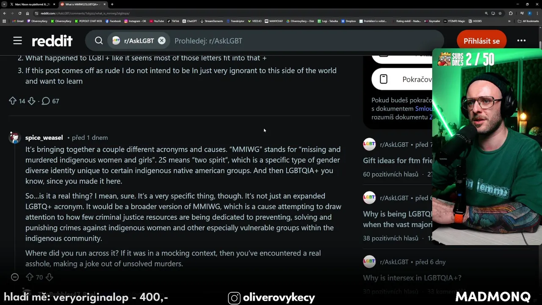Open the 'Gift ideas for ftm' related post
542x305 pixels.
pos(397,161)
